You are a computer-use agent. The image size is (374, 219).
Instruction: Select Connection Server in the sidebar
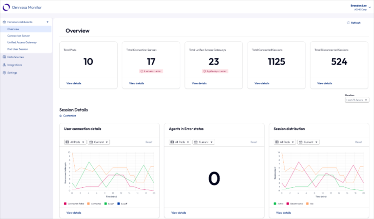(x=18, y=36)
